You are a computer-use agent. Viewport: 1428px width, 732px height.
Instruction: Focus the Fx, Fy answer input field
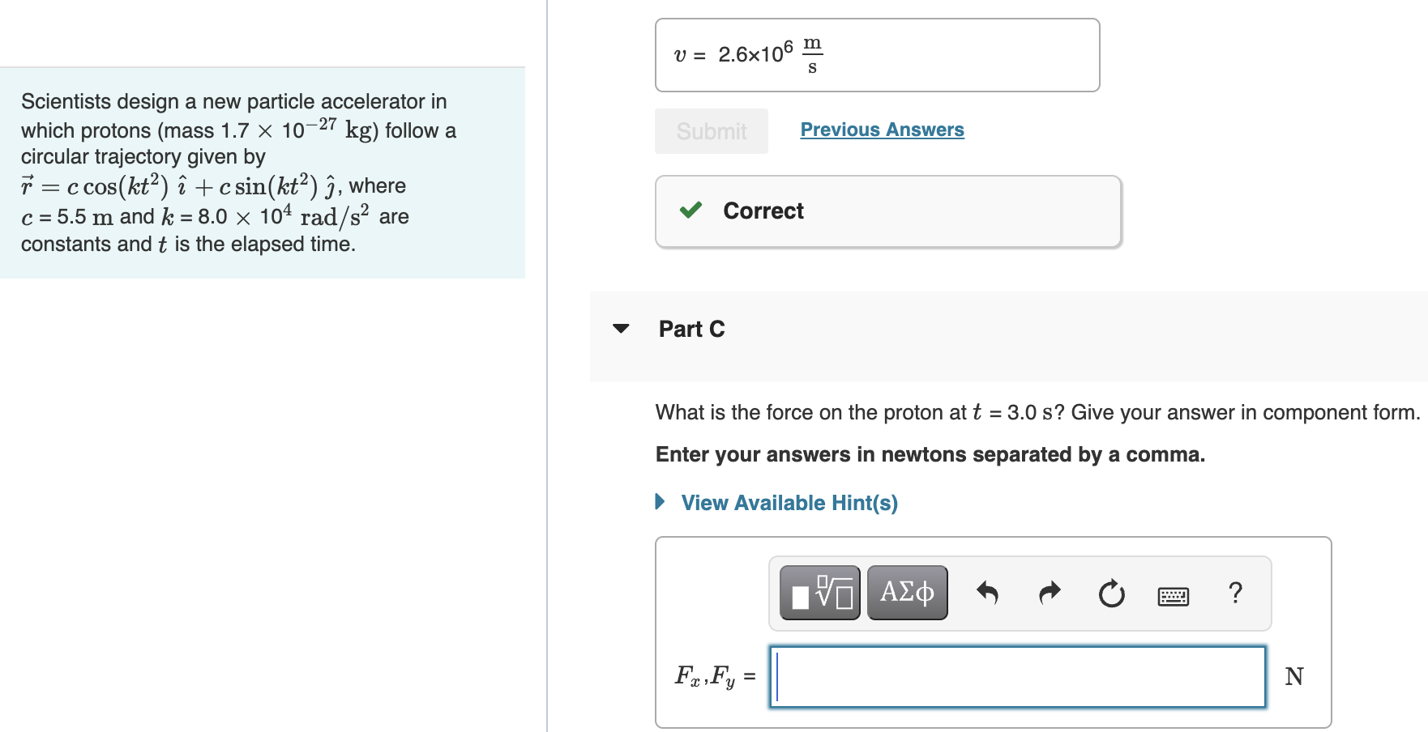coord(1017,676)
